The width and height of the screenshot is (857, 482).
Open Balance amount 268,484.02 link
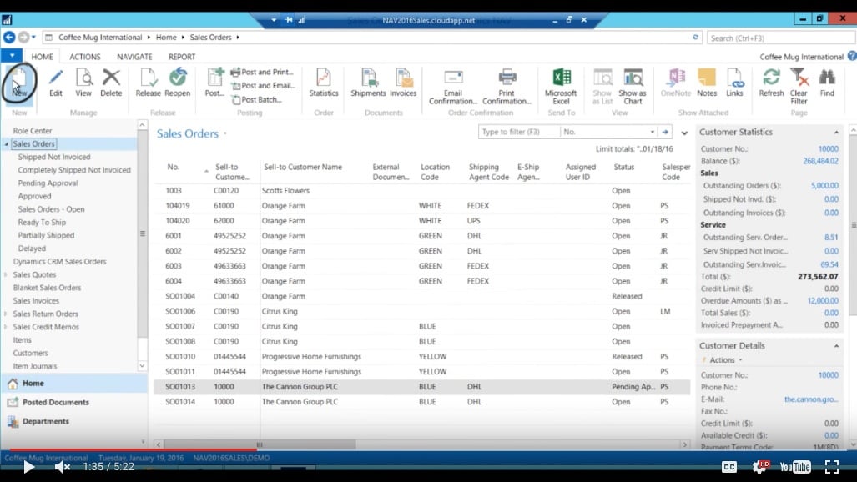820,161
